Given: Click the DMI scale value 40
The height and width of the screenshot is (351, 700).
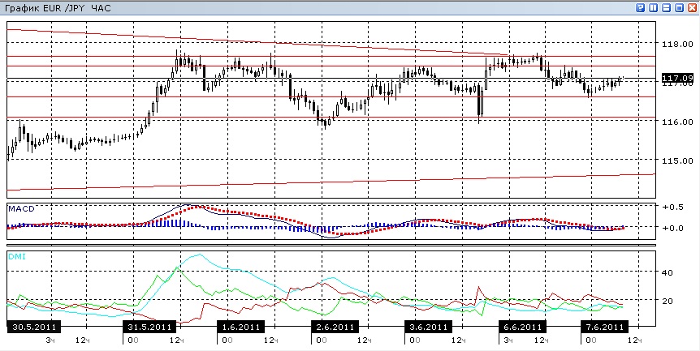Looking at the screenshot, I should [x=668, y=272].
